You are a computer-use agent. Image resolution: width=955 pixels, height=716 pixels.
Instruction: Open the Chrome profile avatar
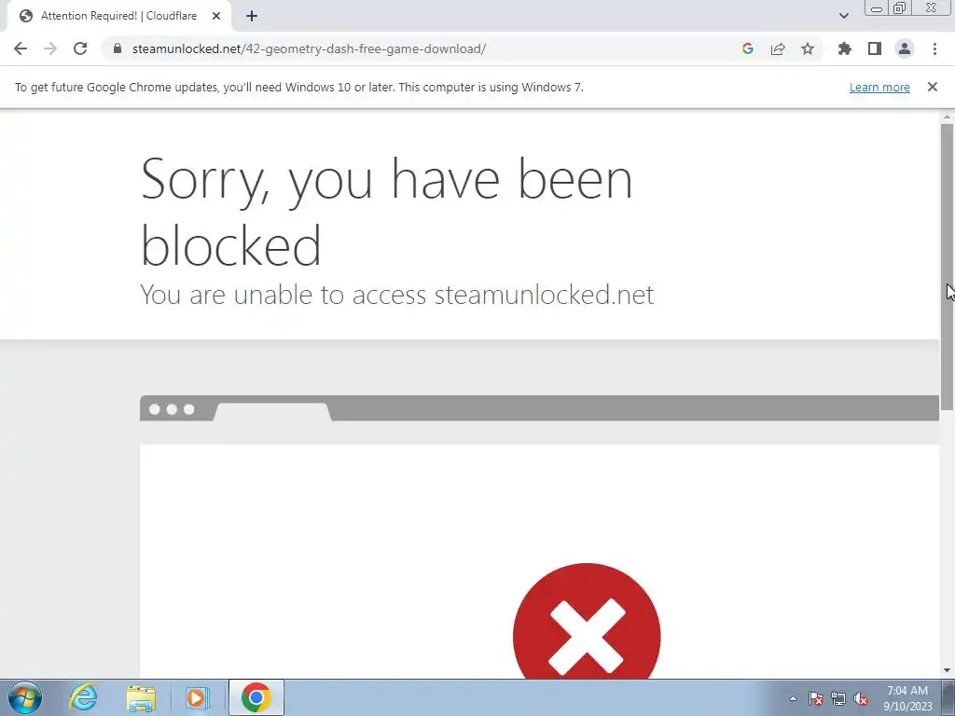(905, 48)
